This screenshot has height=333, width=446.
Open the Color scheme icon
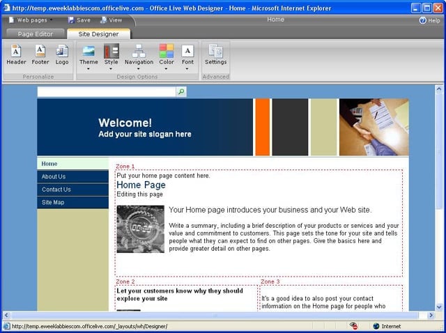[x=167, y=51]
